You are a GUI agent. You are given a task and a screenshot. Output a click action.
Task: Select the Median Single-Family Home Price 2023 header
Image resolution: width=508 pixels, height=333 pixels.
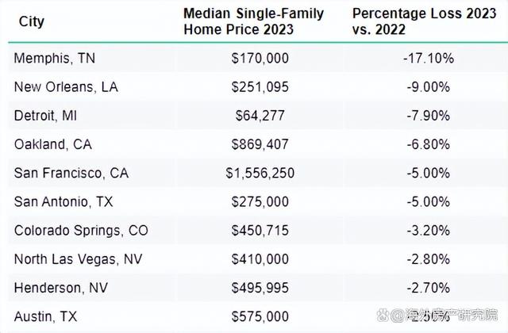pos(253,21)
